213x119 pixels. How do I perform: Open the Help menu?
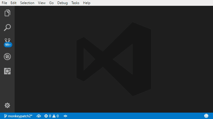[87, 3]
